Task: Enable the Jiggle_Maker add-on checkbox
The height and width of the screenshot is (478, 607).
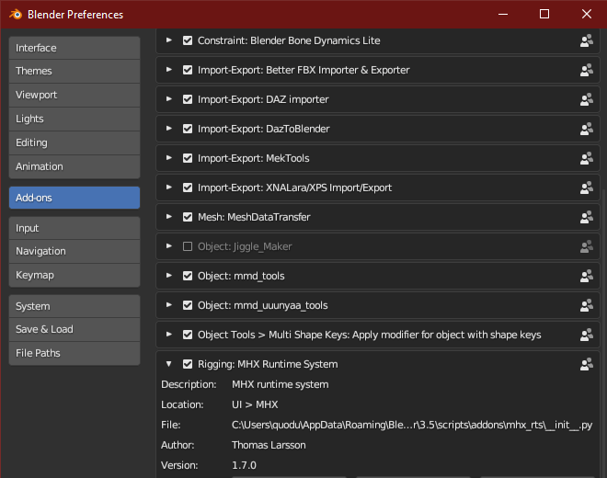Action: pos(188,246)
